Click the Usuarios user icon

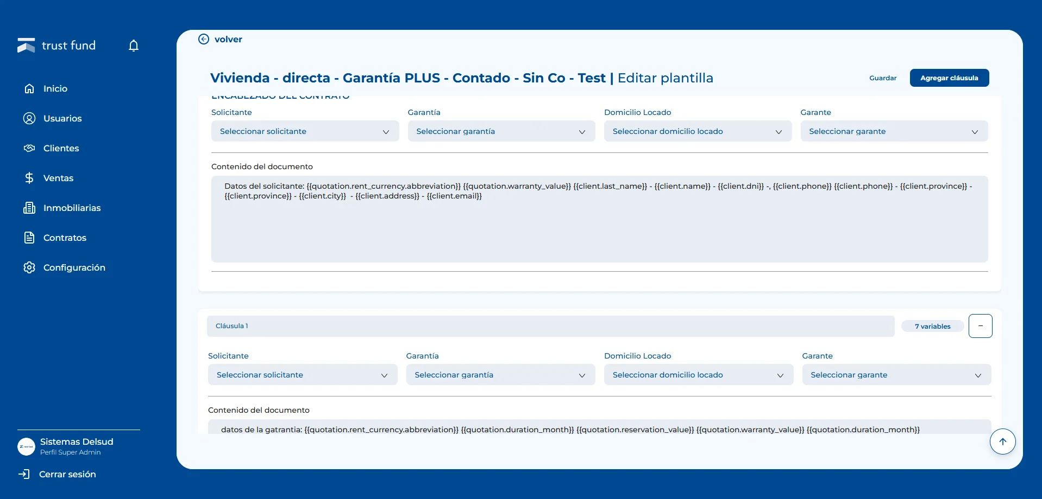click(29, 118)
